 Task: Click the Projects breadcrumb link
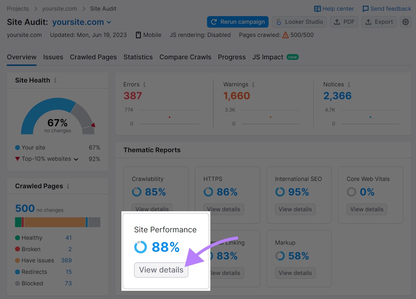(18, 8)
